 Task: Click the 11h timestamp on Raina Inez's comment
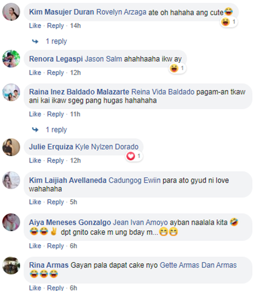pos(75,114)
